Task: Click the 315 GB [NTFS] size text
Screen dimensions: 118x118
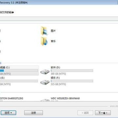Action: pyautogui.click(x=58, y=84)
